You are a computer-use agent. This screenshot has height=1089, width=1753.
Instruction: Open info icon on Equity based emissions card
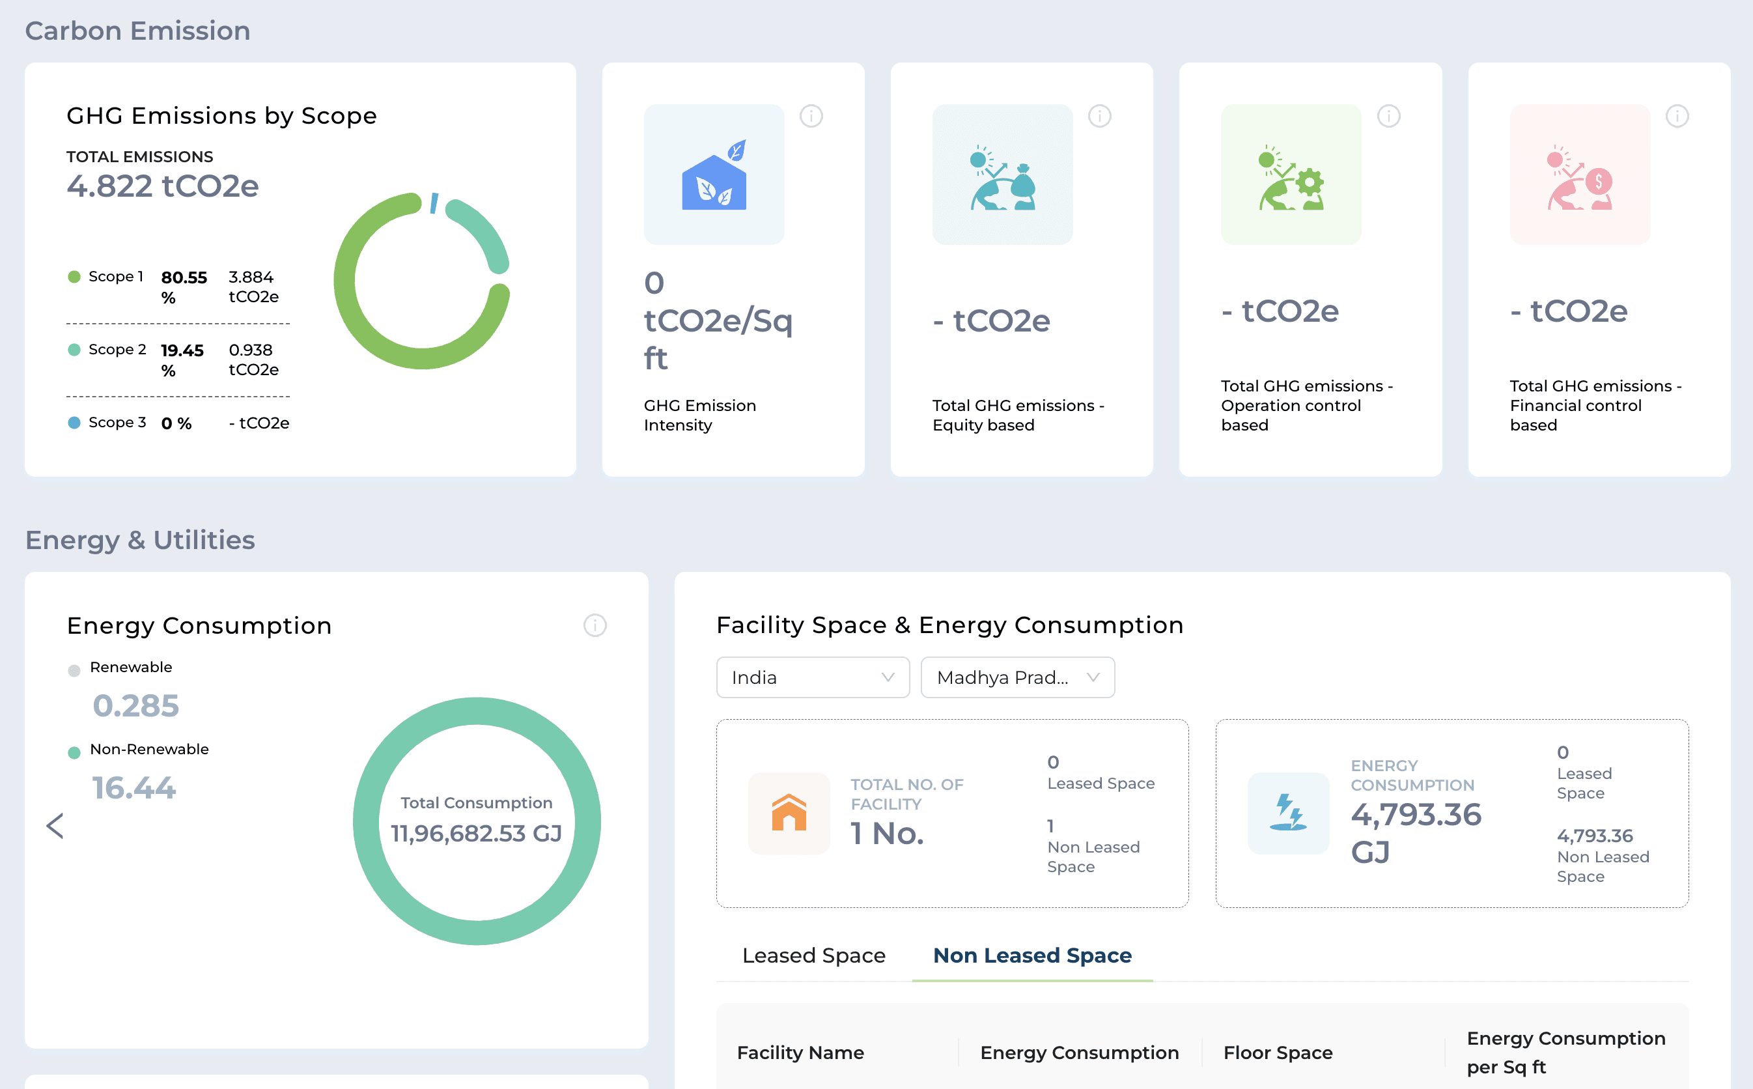1099,116
